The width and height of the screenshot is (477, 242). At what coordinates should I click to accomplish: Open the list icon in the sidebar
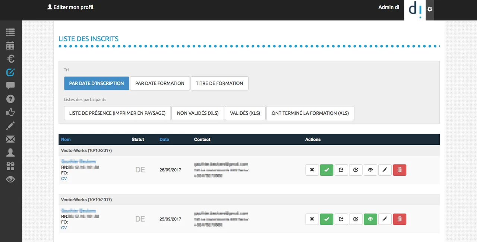[10, 32]
